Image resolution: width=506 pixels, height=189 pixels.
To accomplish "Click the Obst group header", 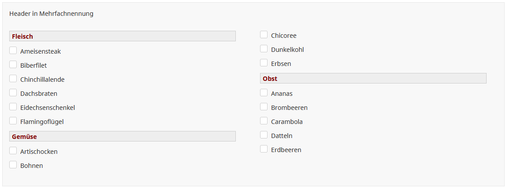I will [373, 78].
